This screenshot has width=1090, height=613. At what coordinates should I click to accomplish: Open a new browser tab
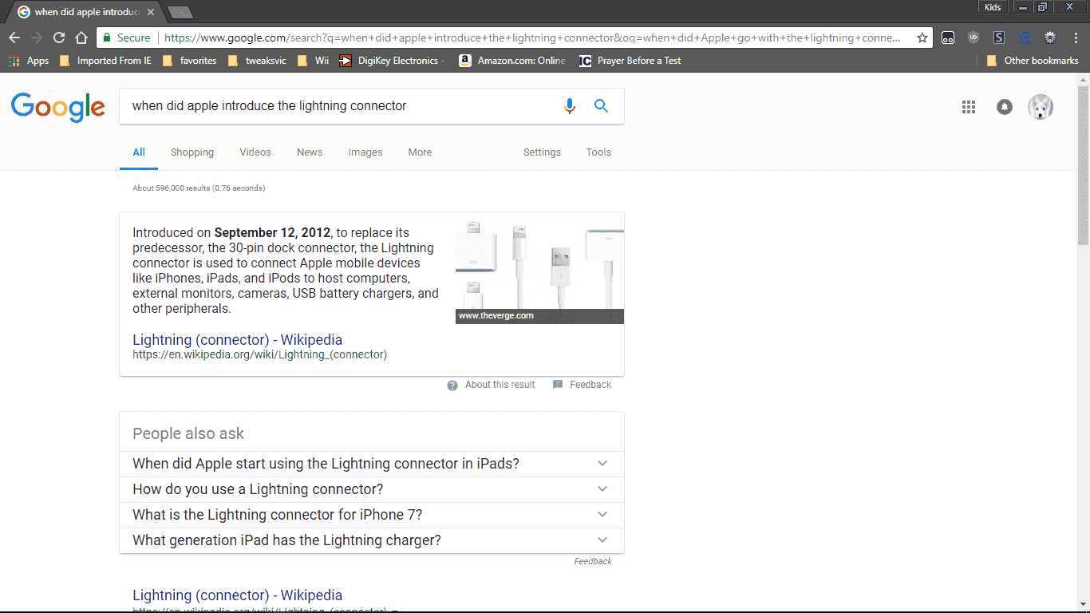coord(180,12)
